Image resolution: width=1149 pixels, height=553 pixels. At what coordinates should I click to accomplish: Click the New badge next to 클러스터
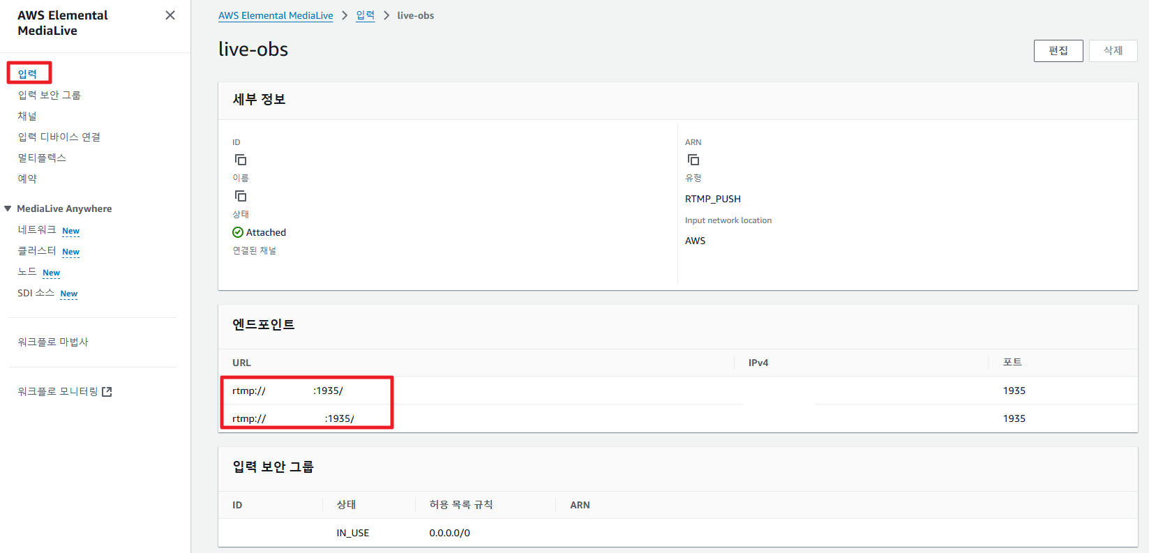[x=71, y=252]
